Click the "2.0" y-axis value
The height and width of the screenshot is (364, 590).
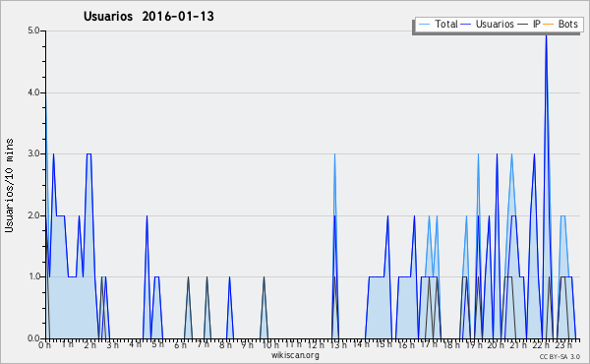coord(34,215)
